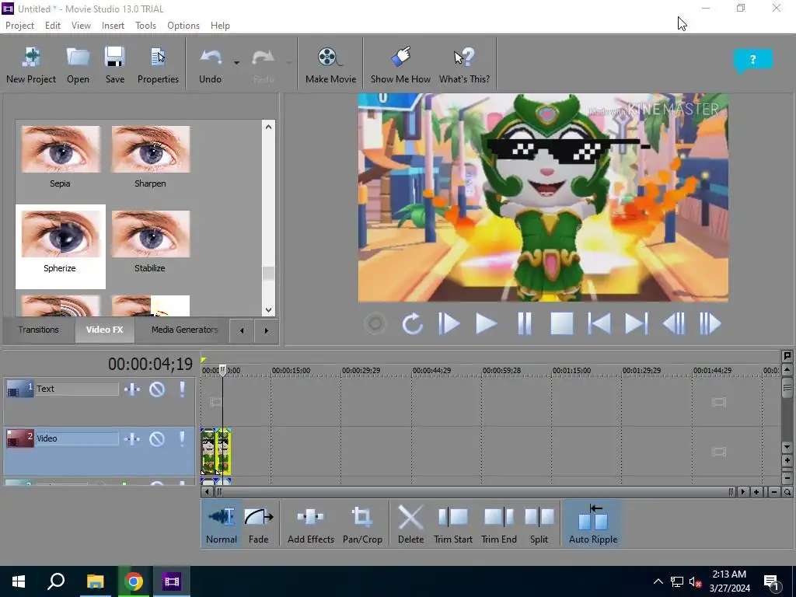Image resolution: width=796 pixels, height=597 pixels.
Task: Open Pan/Crop tool
Action: pos(362,524)
